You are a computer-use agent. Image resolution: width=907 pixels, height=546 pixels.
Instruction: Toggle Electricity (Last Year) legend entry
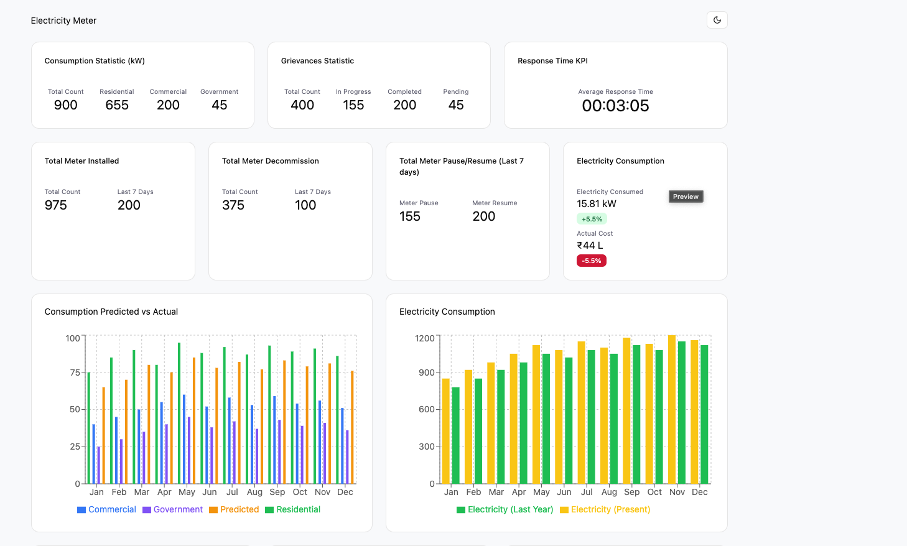510,509
